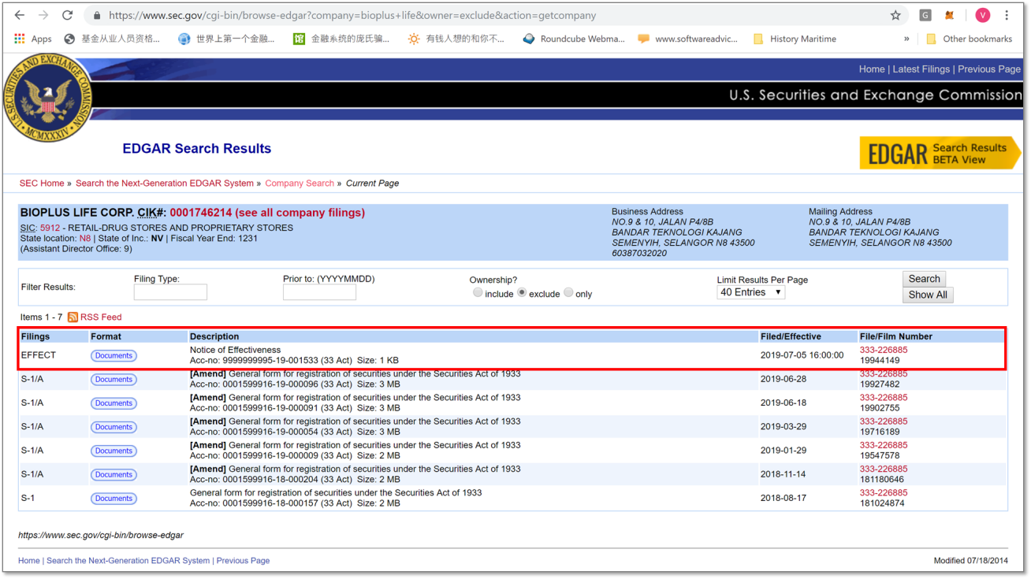The height and width of the screenshot is (579, 1031).
Task: Open Company Search breadcrumb link
Action: pos(300,183)
